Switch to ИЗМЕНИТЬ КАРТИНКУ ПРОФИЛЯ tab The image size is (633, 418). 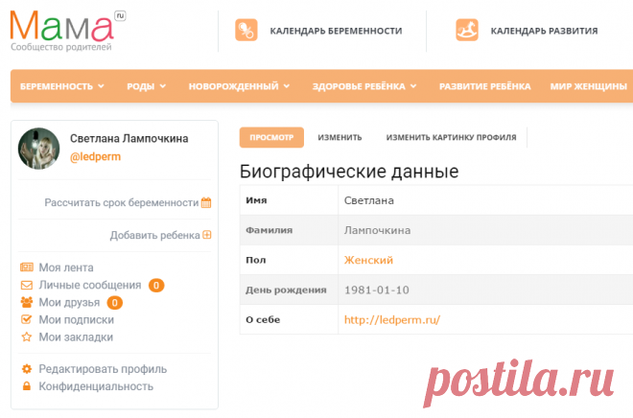point(452,138)
